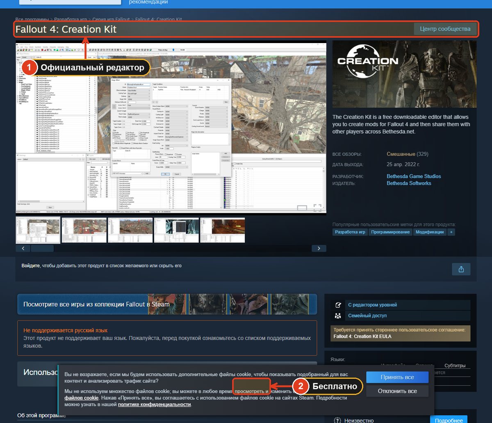Click the Fallout 4: Creation Kit page title
The height and width of the screenshot is (423, 492).
point(66,30)
